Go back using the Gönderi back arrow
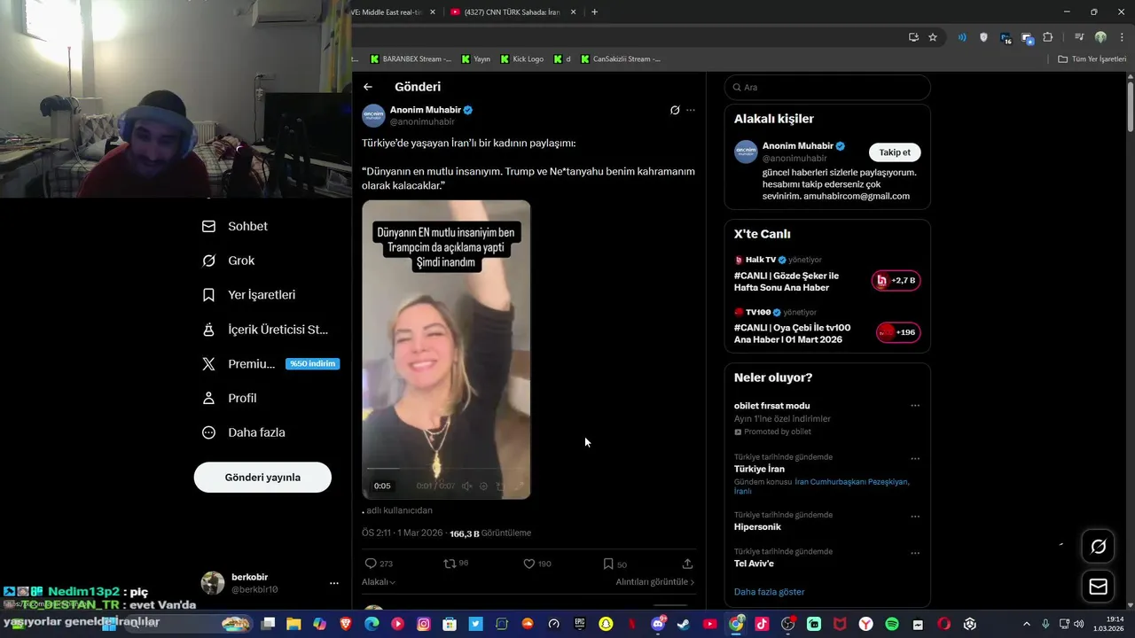The width and height of the screenshot is (1135, 638). (x=368, y=87)
